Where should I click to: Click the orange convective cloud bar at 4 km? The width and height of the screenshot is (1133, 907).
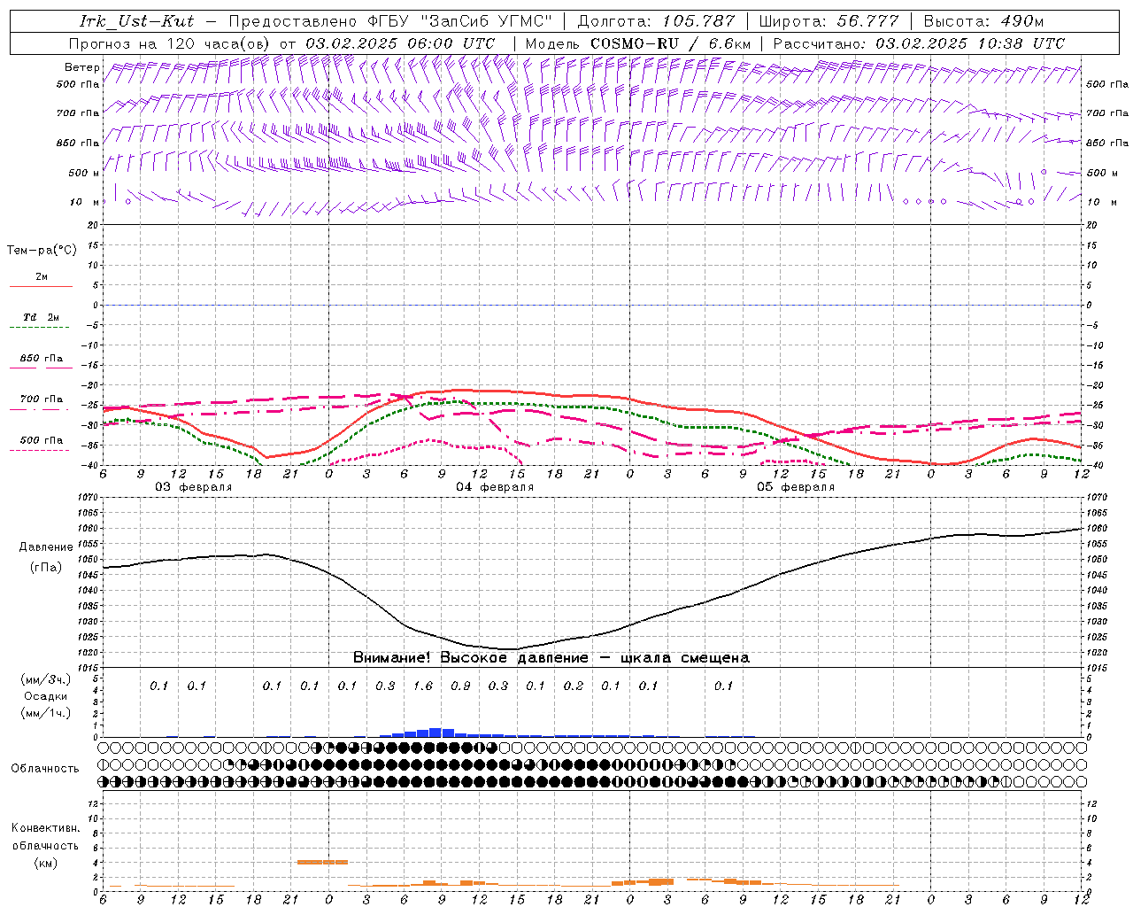click(x=322, y=861)
